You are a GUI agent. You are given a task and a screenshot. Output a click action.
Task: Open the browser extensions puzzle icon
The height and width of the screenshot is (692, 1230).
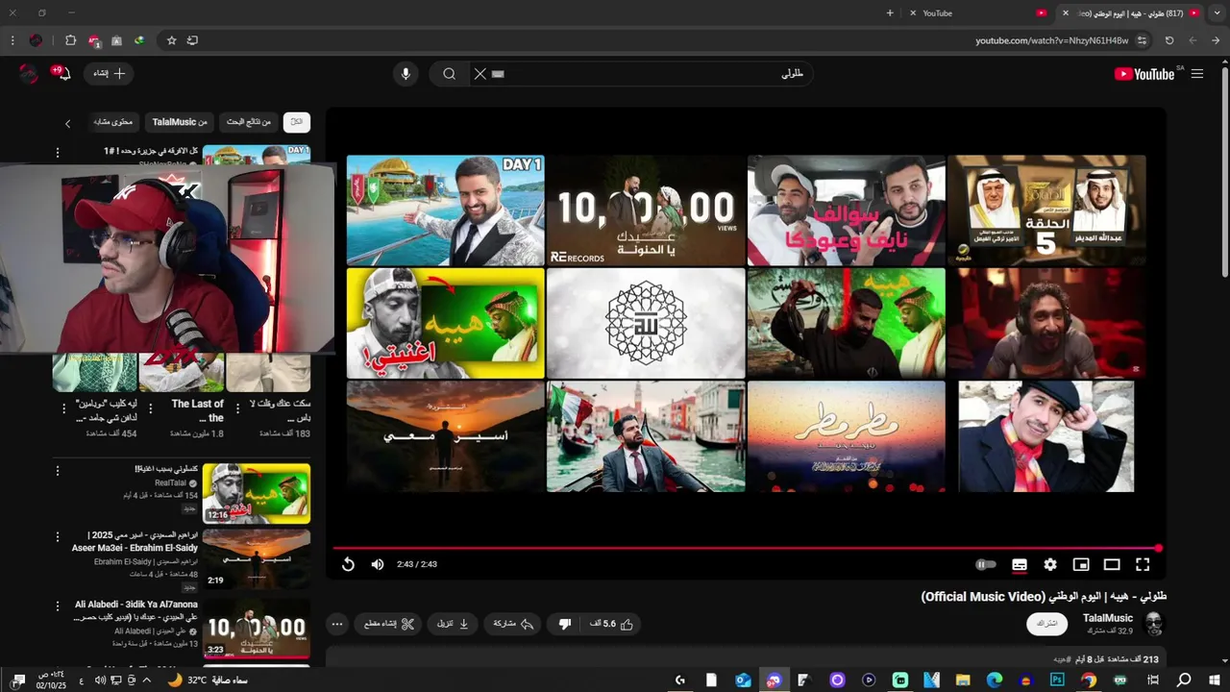70,40
